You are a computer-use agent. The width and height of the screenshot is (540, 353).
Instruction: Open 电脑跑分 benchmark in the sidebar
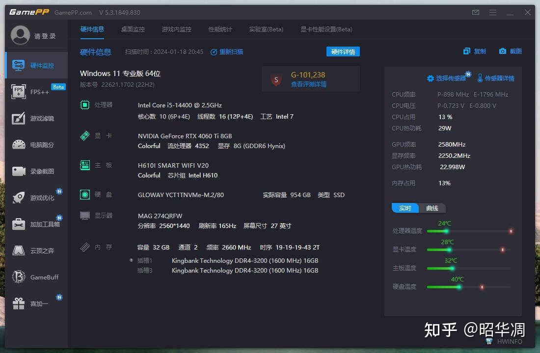pos(36,145)
